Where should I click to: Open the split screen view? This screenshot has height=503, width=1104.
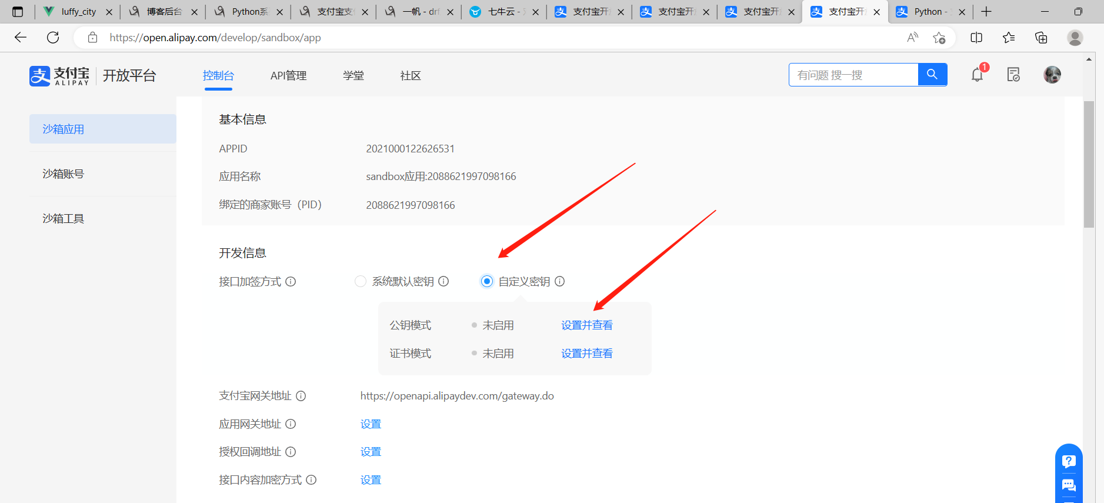tap(976, 38)
